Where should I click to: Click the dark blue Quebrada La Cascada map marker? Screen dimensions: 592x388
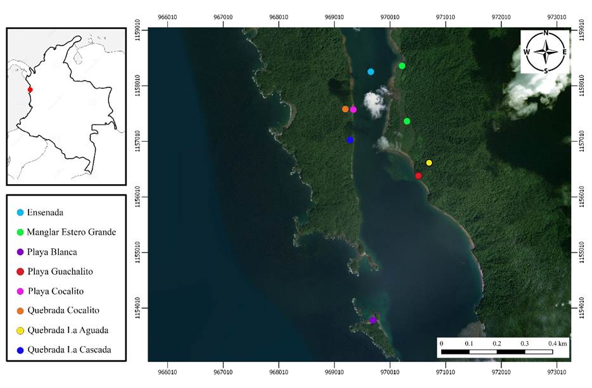(x=350, y=140)
